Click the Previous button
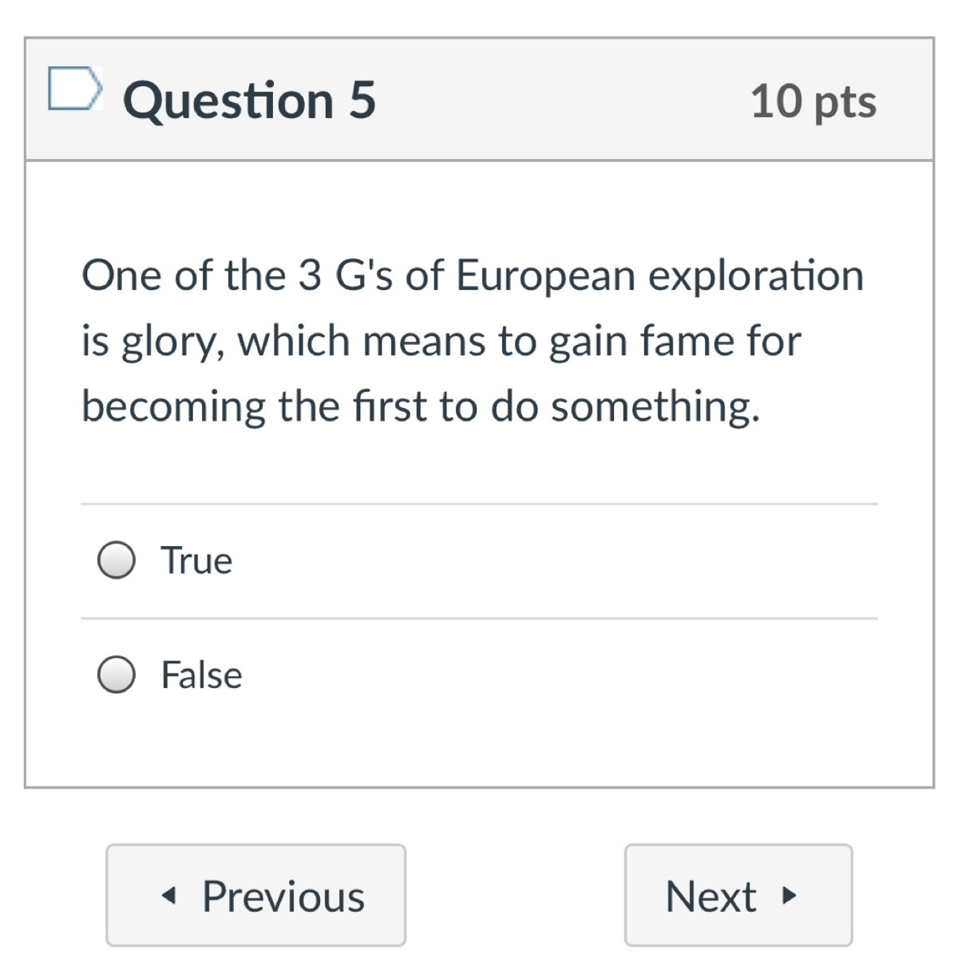 255,895
